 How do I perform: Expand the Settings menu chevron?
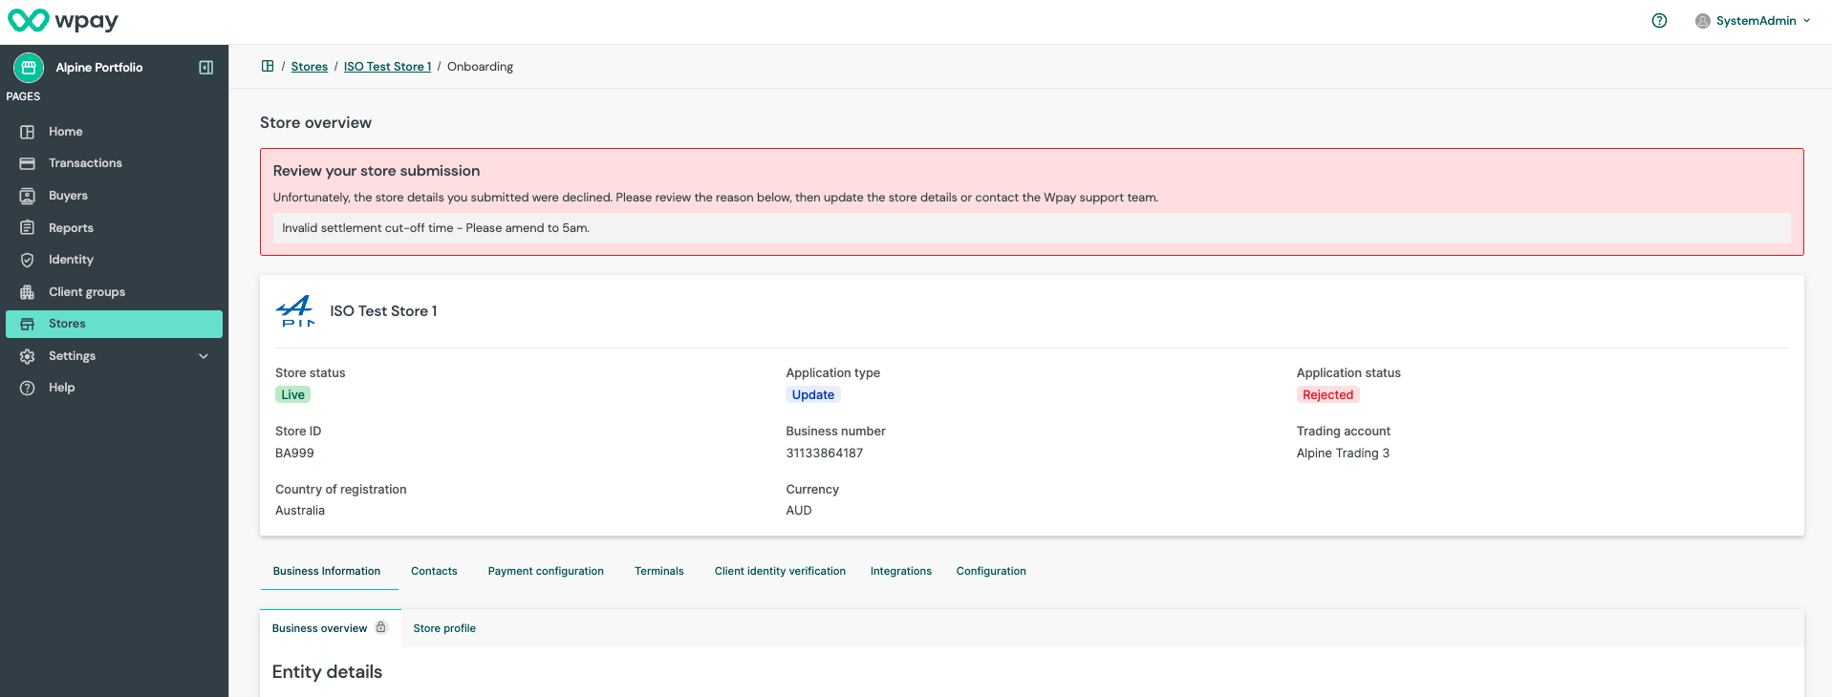coord(204,356)
